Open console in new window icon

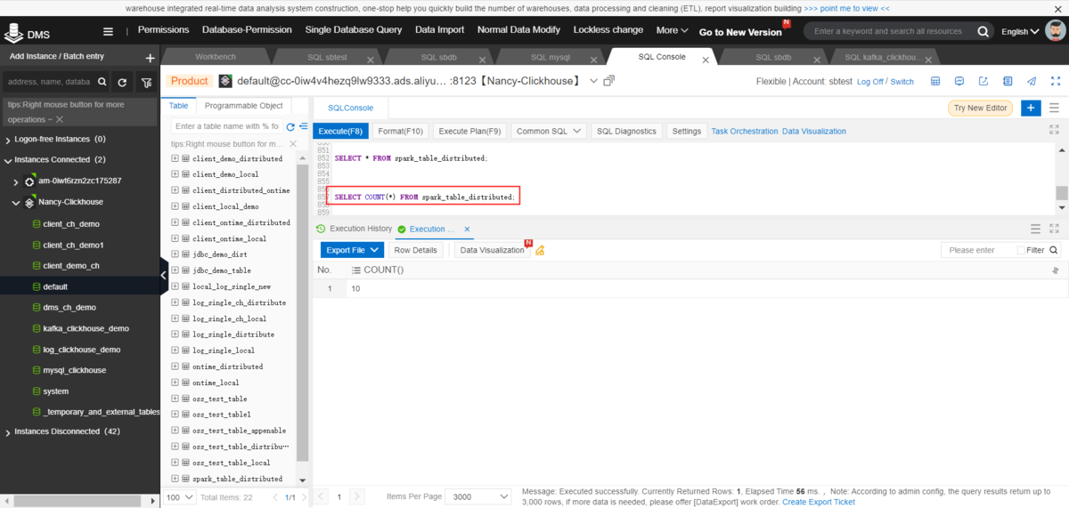point(609,81)
